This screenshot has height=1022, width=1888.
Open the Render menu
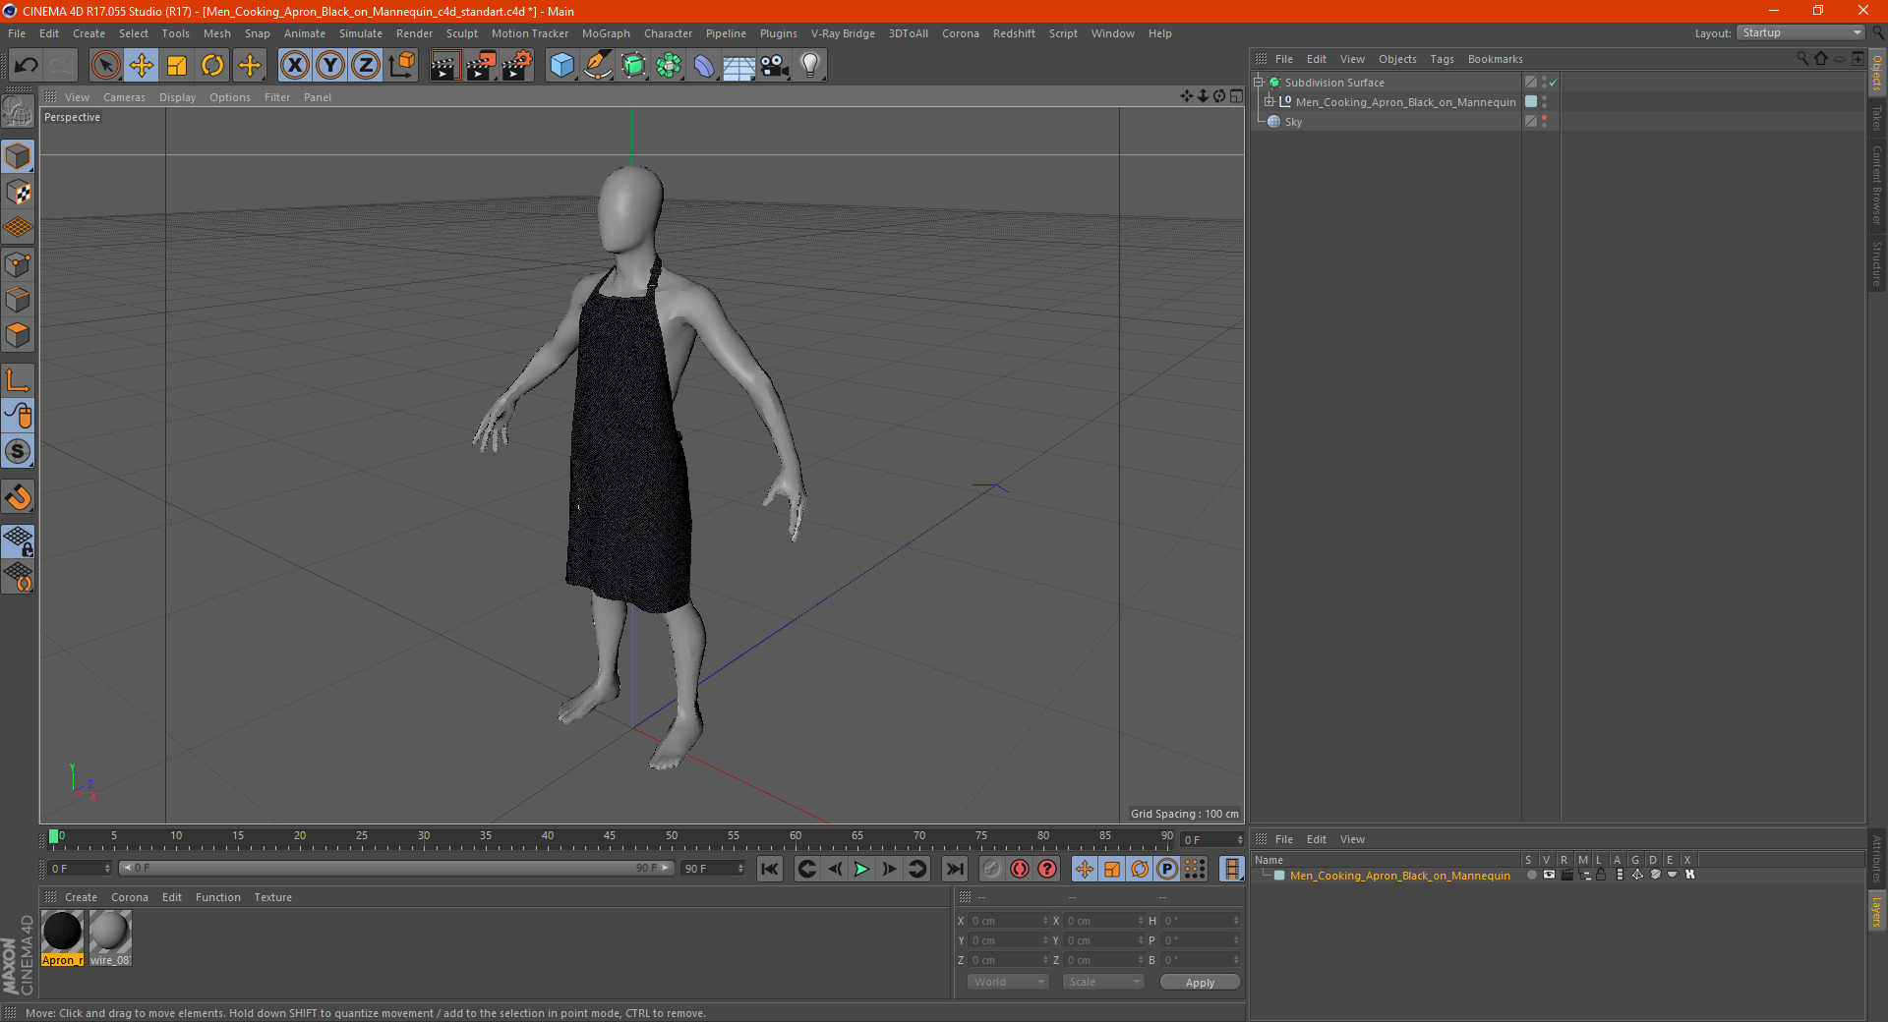(414, 33)
